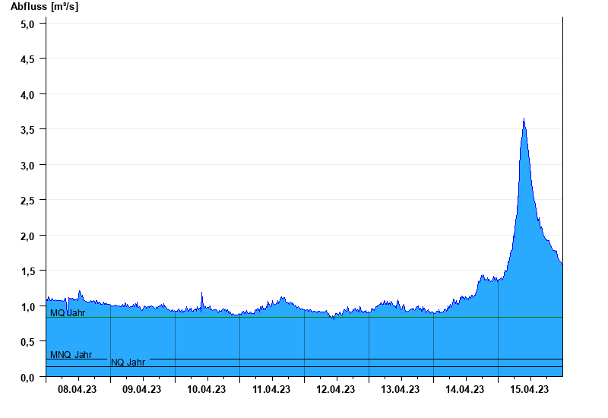Select the 15.04.23 date label
The height and width of the screenshot is (418, 608).
tap(530, 390)
